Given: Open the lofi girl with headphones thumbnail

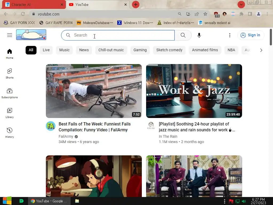Looking at the screenshot, I should 94,176.
